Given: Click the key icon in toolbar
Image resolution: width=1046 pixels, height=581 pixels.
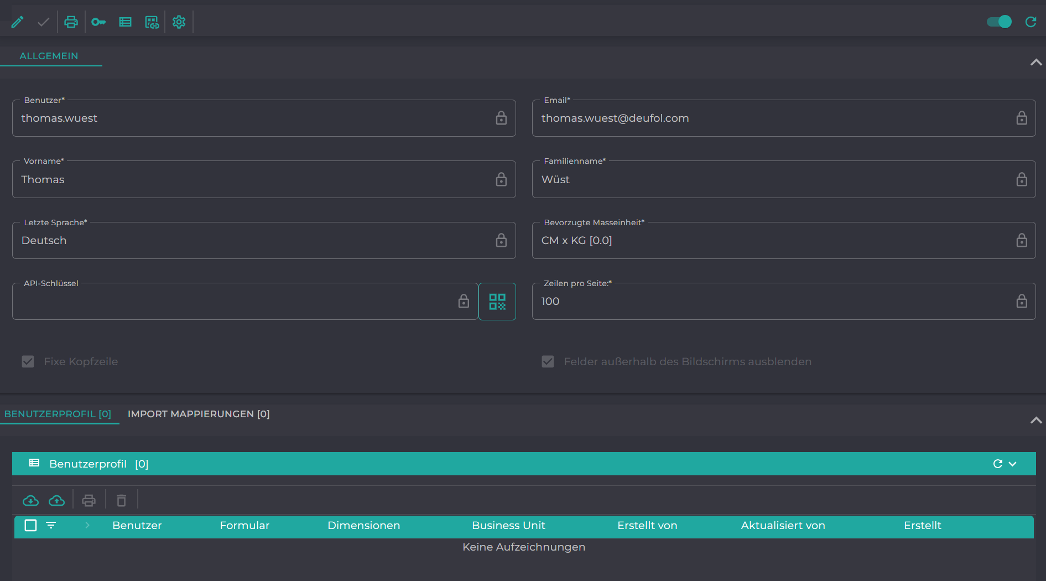Looking at the screenshot, I should point(98,22).
